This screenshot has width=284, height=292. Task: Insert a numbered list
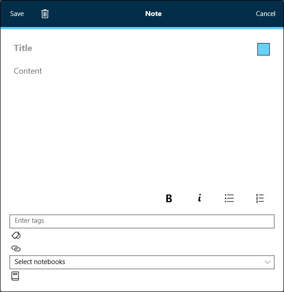[x=260, y=198]
